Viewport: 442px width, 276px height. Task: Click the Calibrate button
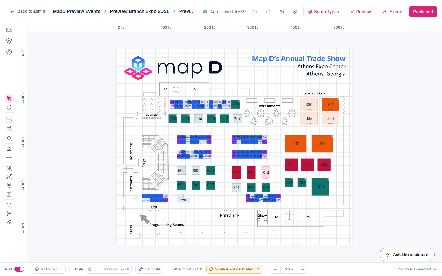click(149, 269)
